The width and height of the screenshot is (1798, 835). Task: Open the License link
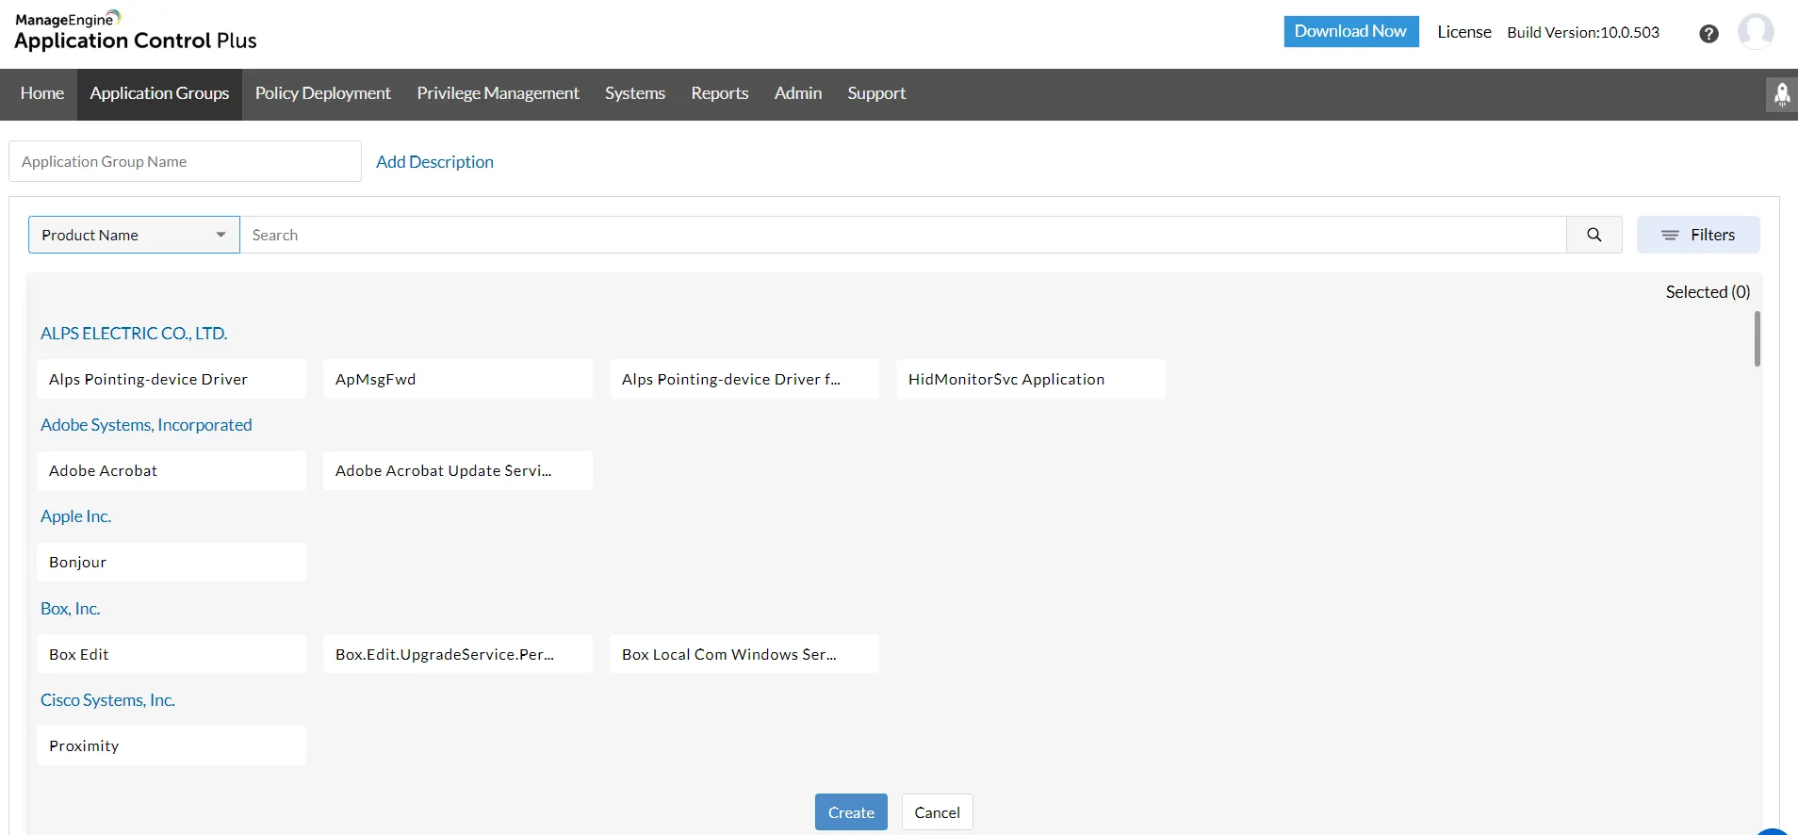[1463, 32]
